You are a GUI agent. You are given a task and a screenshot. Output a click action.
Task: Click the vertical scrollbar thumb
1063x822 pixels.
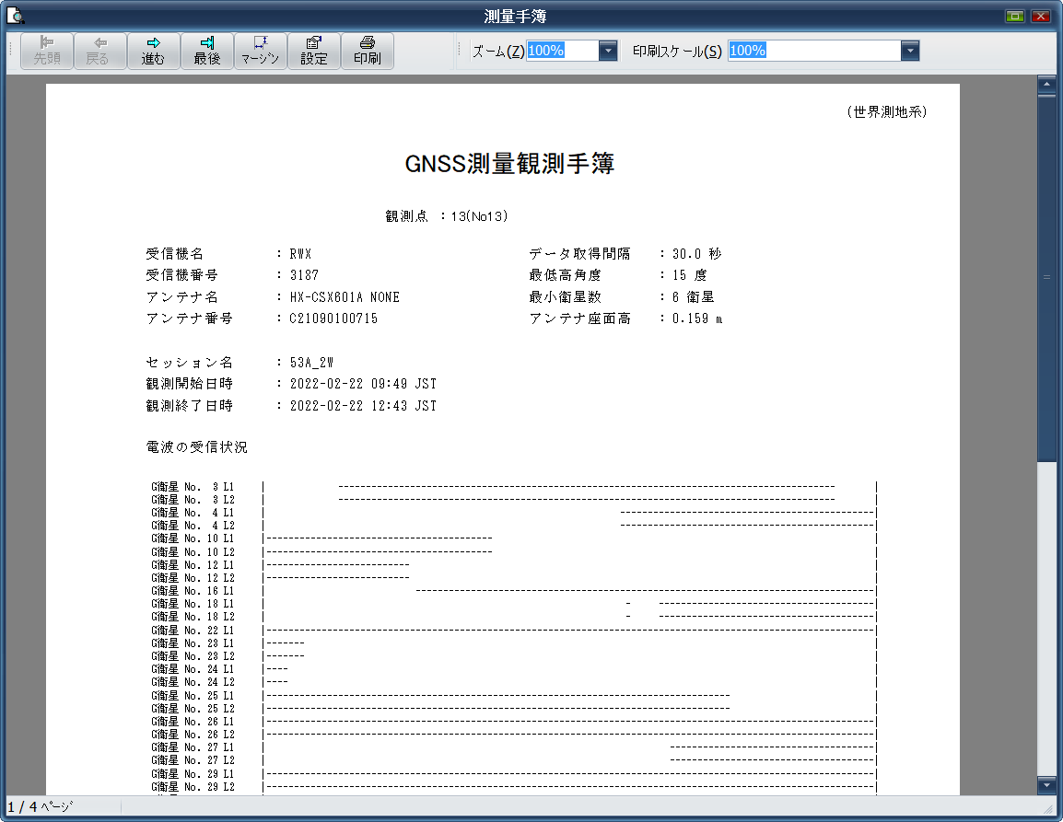[x=1046, y=278]
